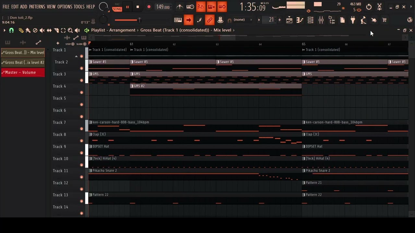The image size is (415, 233).
Task: Select the Playback scrub tool
Action: (77, 30)
